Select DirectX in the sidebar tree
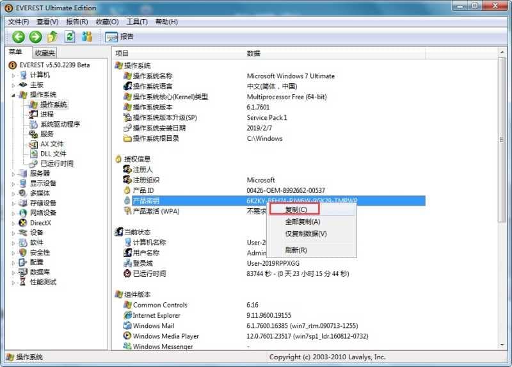Viewport: 512px width, 367px height. (x=40, y=223)
